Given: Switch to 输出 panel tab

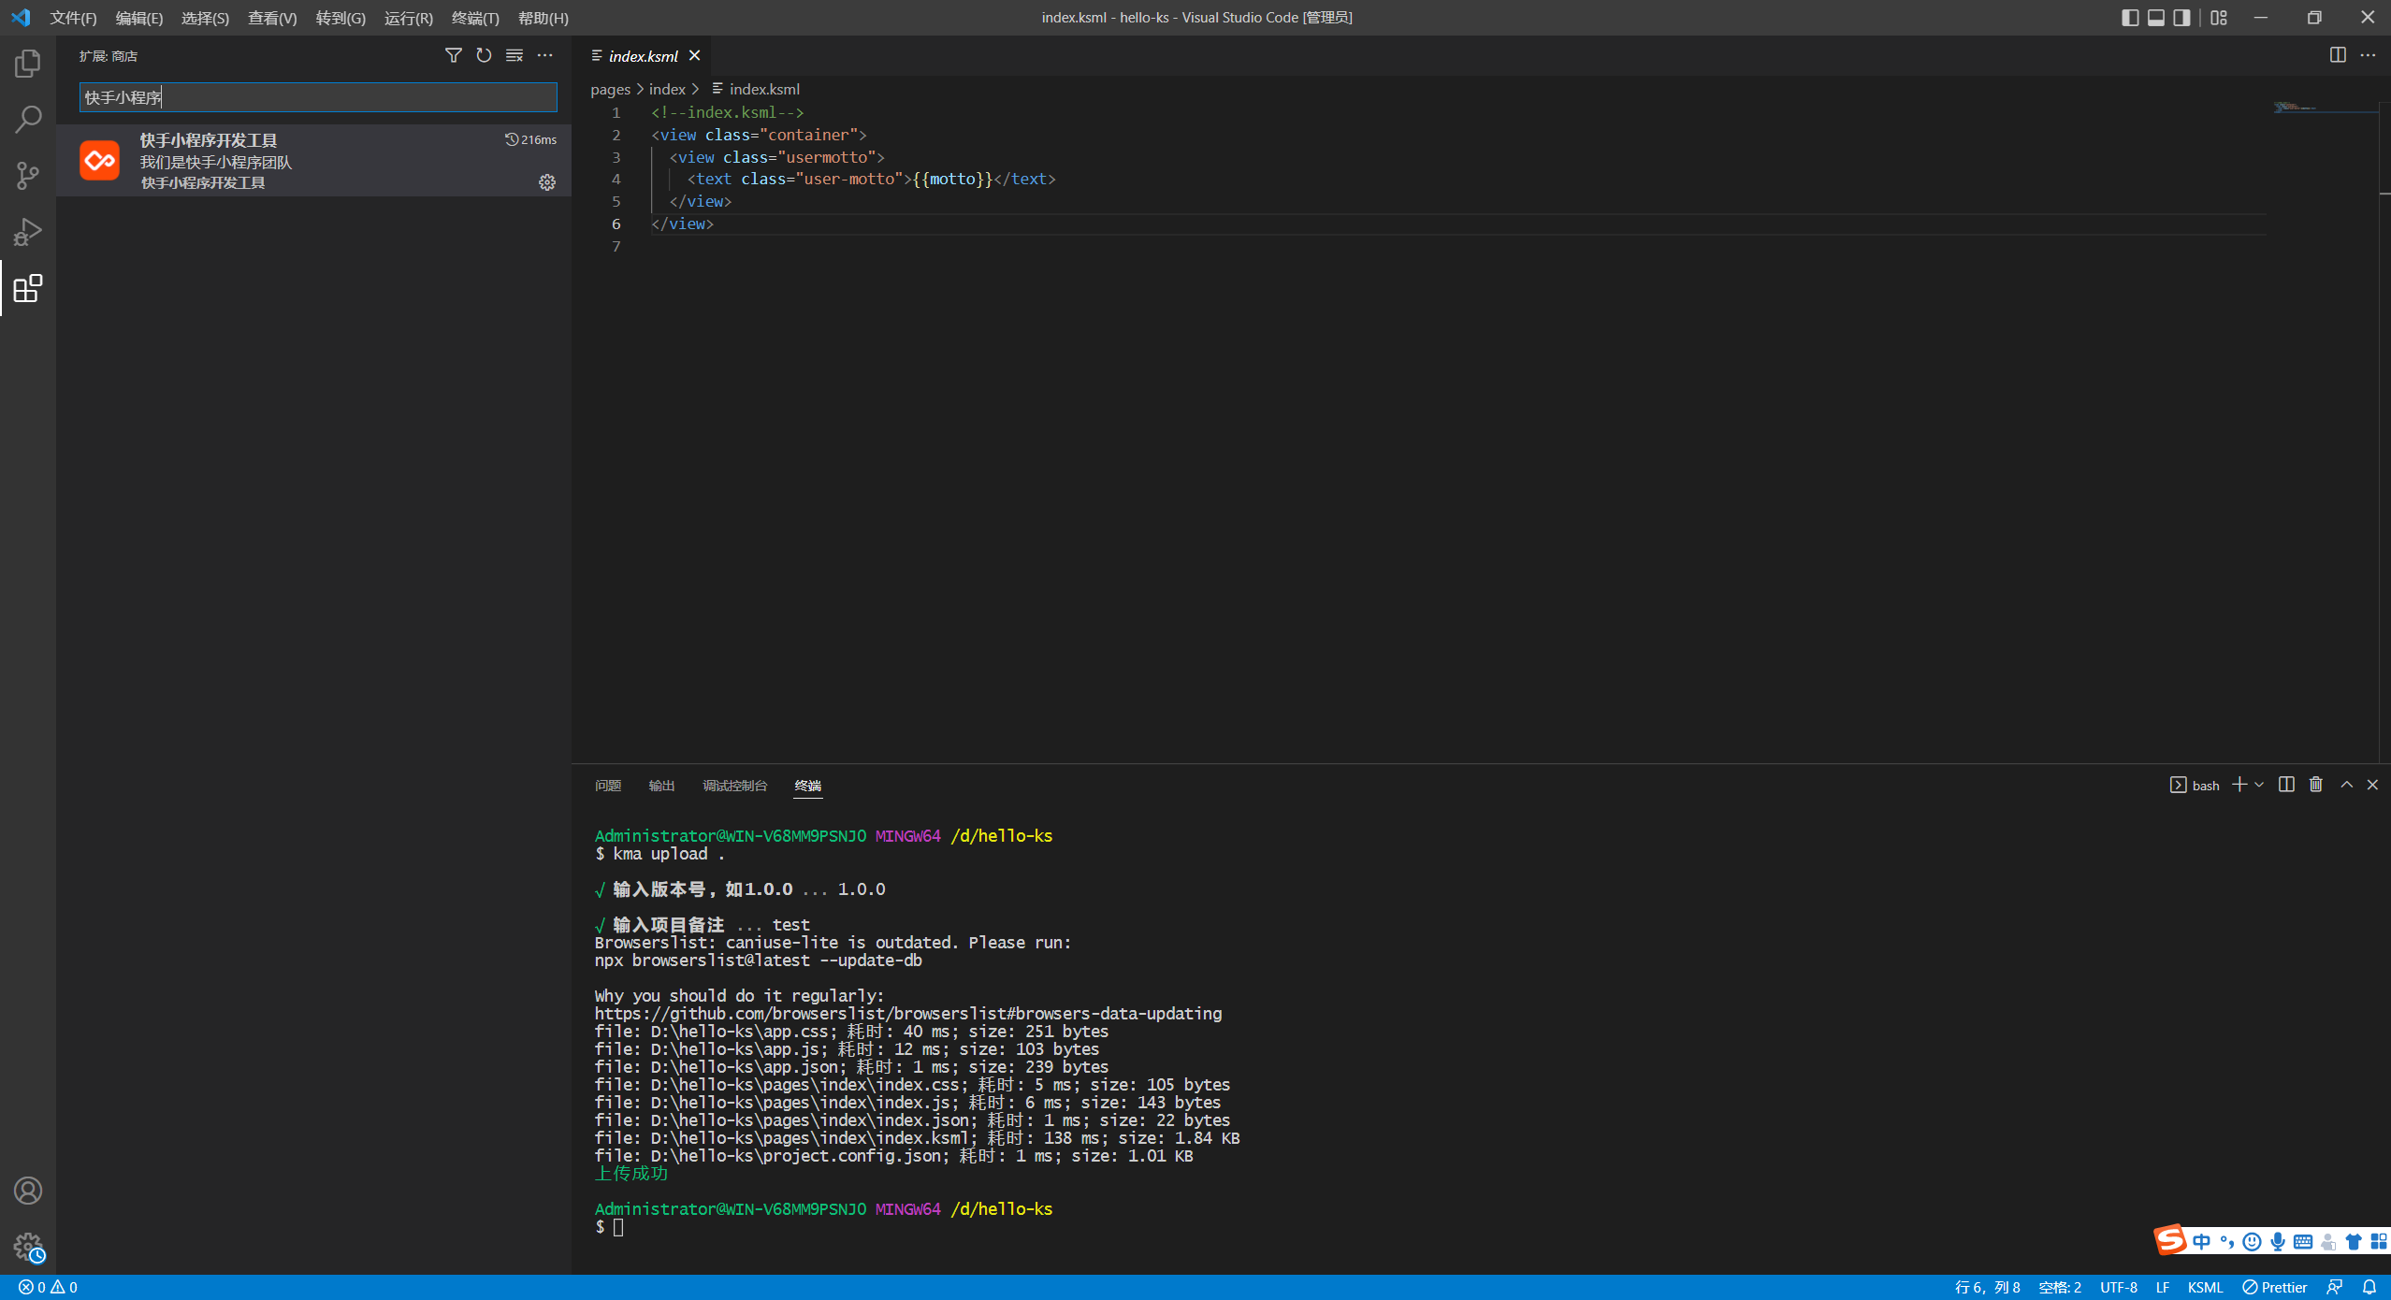Looking at the screenshot, I should click(x=661, y=786).
